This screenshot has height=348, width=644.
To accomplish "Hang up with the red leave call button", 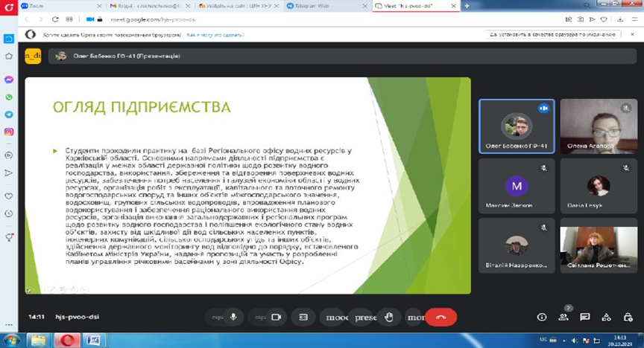I will coord(441,317).
